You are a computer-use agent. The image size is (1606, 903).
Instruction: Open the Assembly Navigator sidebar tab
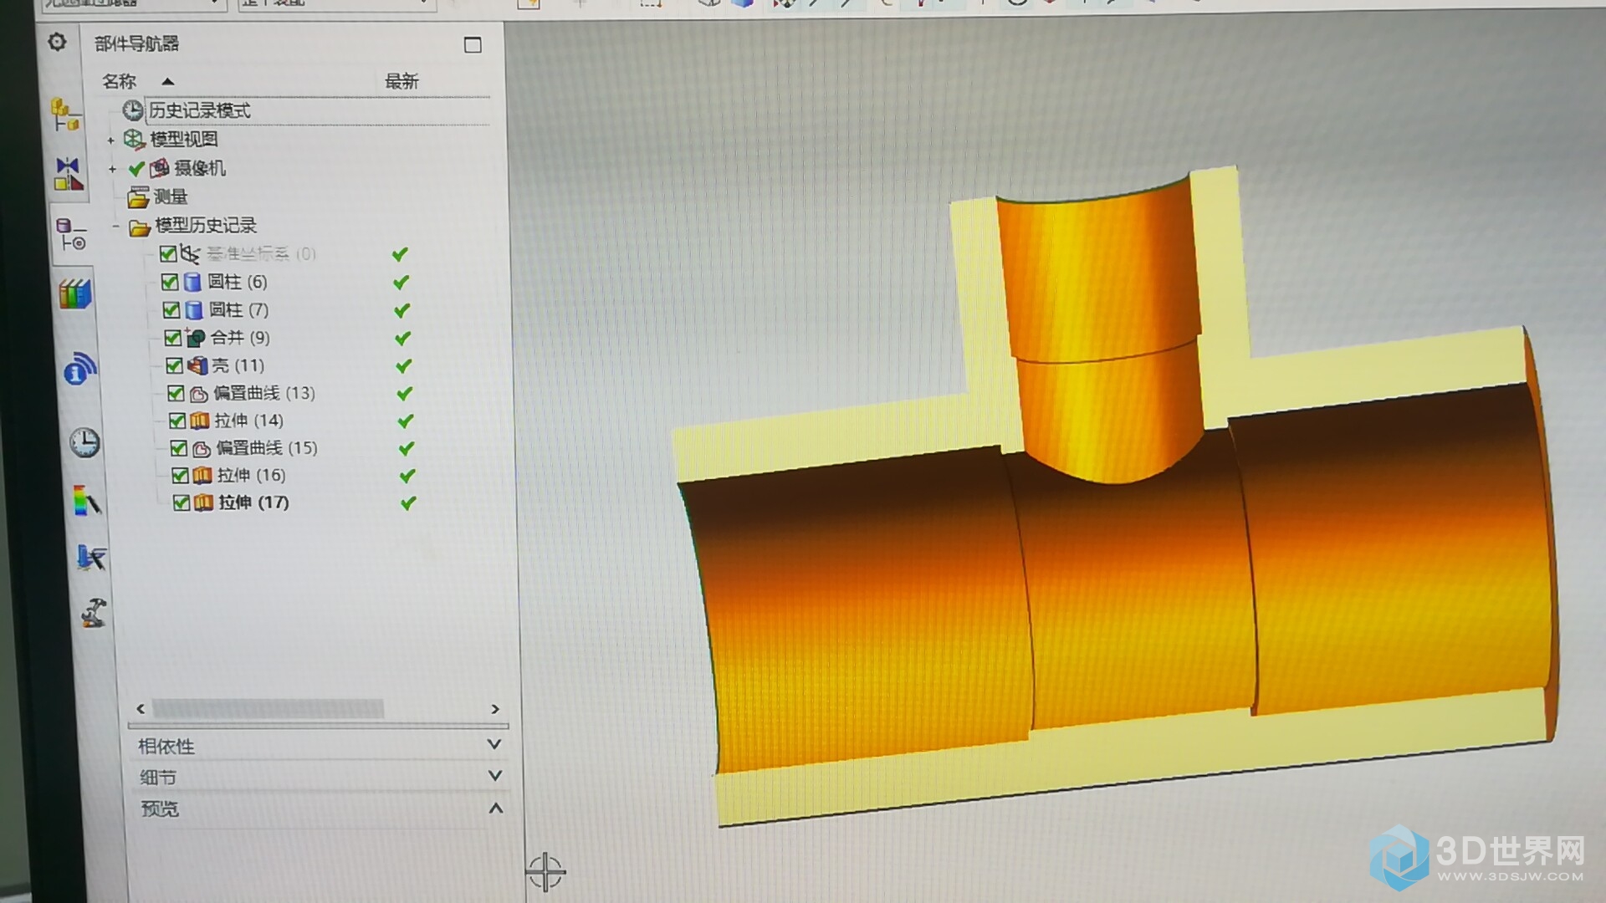click(x=66, y=115)
